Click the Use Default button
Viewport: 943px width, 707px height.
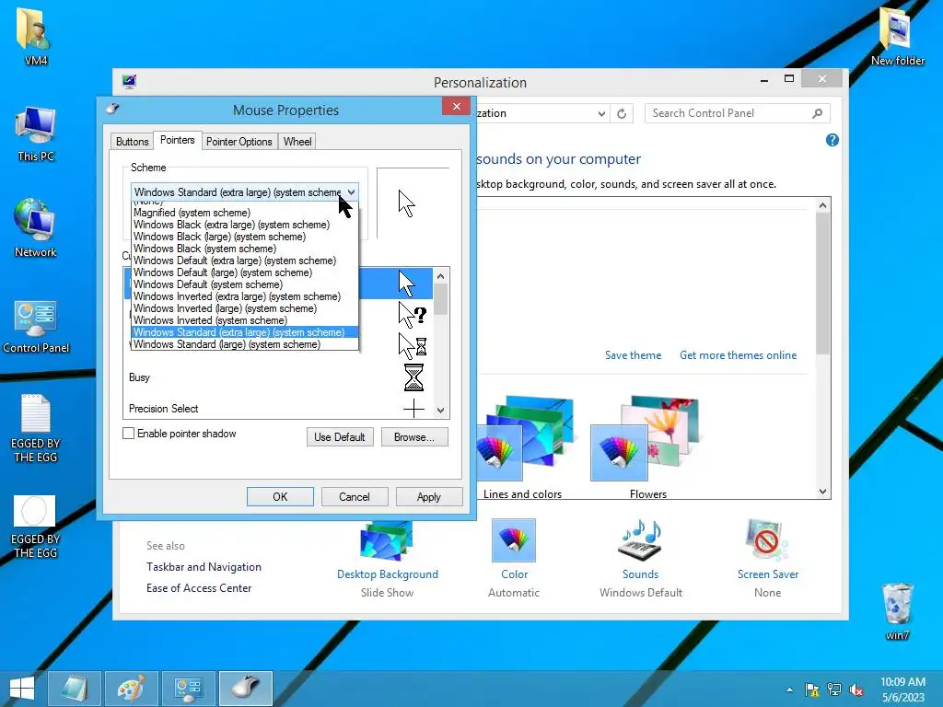coord(340,437)
